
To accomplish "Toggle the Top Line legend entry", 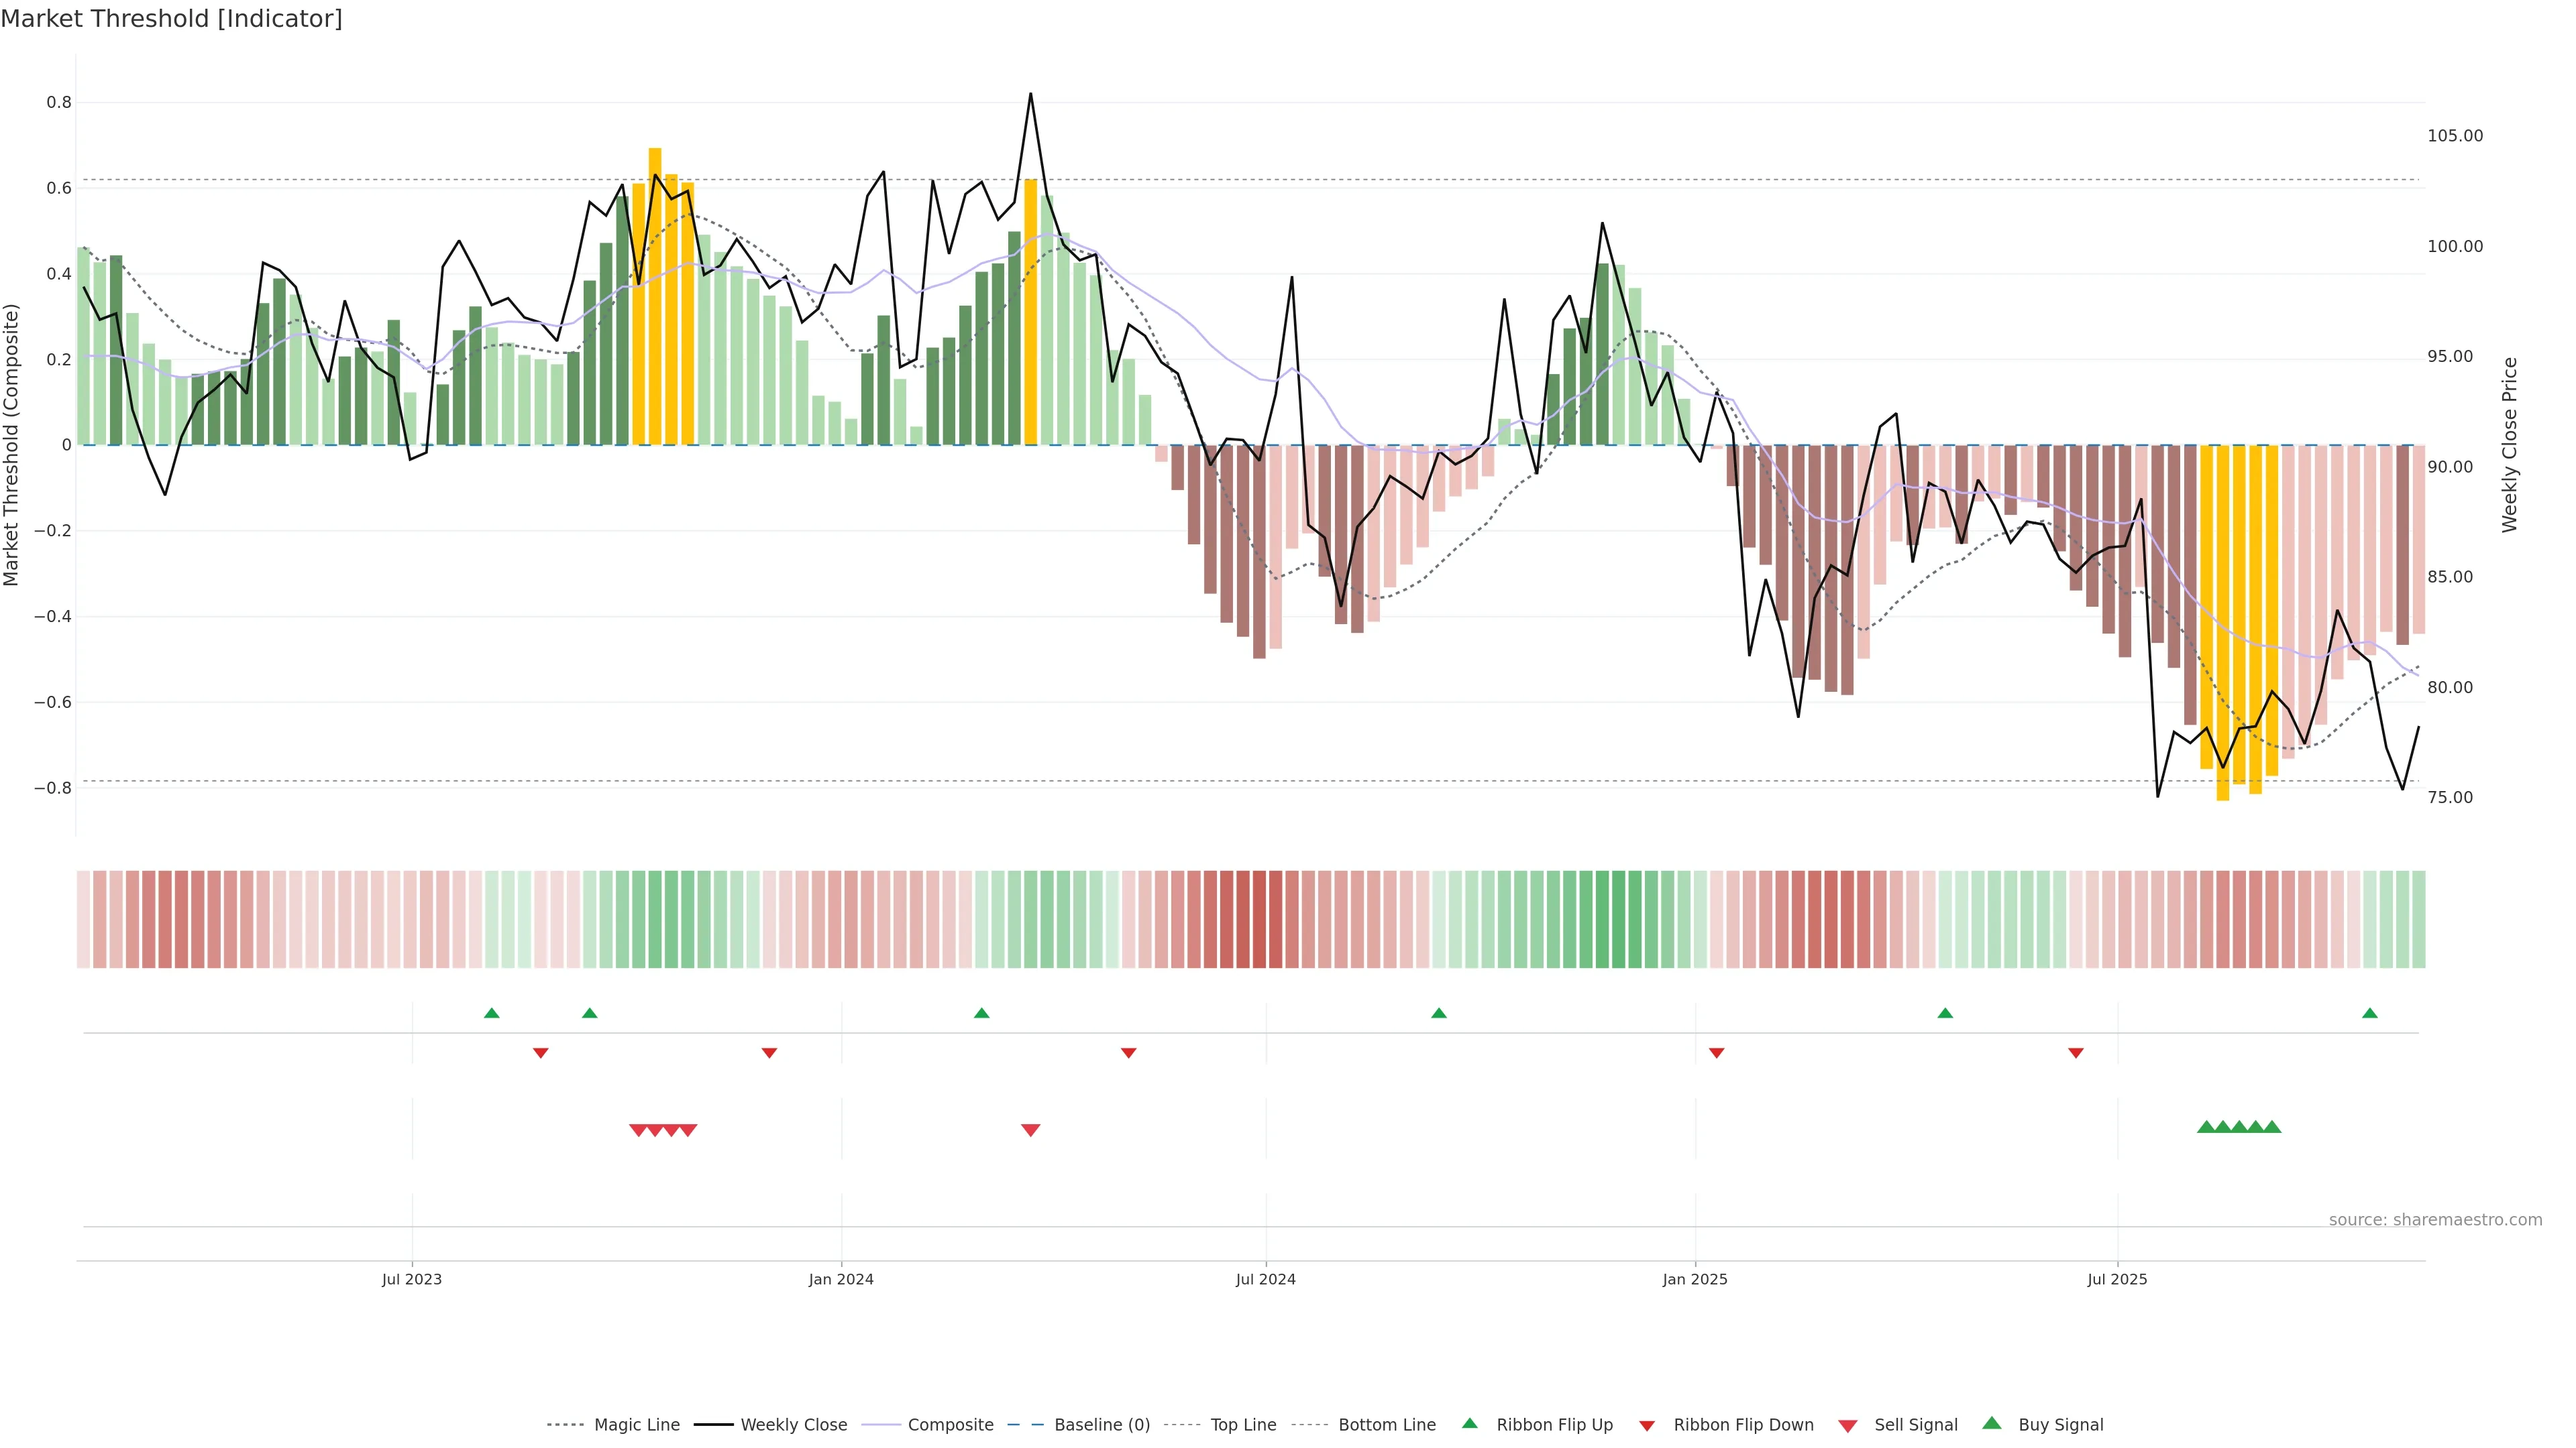I will (x=1243, y=1425).
